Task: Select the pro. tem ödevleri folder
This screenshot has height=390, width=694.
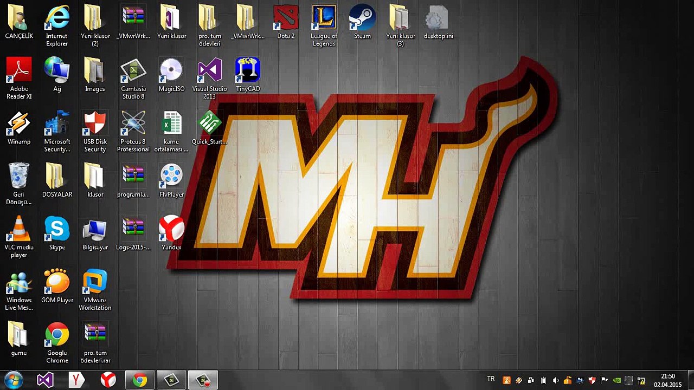Action: (209, 26)
